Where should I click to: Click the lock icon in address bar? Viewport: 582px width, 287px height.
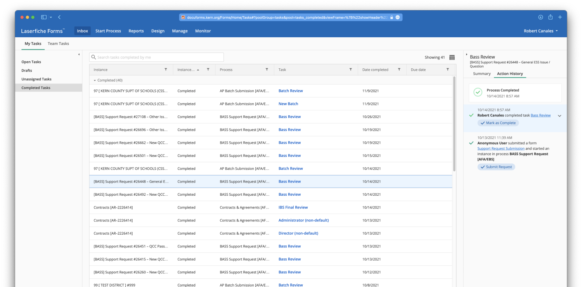point(391,17)
